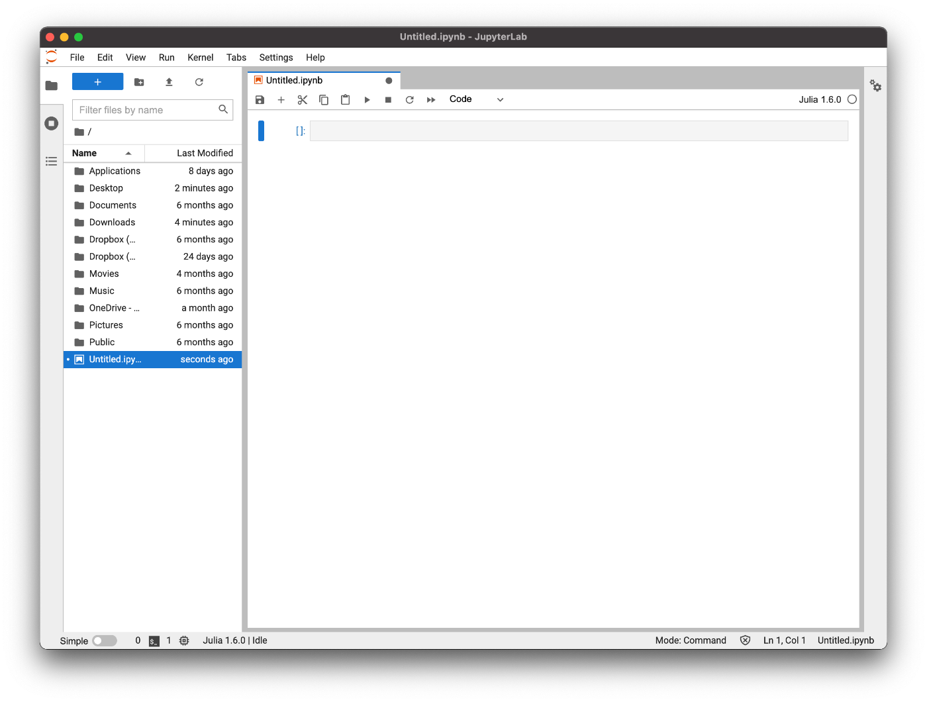
Task: Click the Julia 1.6.0 kernel name
Action: 820,99
